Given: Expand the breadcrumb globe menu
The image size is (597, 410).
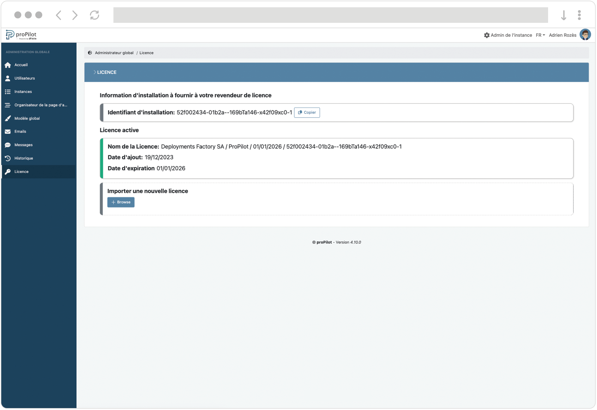Looking at the screenshot, I should pyautogui.click(x=89, y=53).
